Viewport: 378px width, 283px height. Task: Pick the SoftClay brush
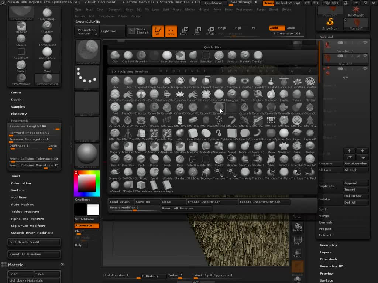[128, 174]
